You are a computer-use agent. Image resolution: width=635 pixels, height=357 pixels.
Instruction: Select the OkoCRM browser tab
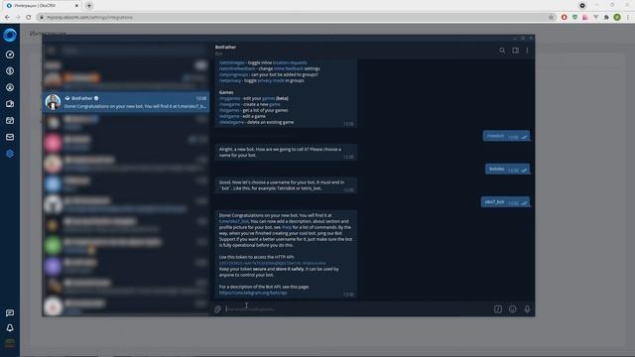click(x=43, y=6)
